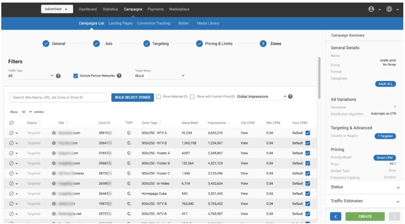
Task: Click the Adult: ALL category badge
Action: 385,84
